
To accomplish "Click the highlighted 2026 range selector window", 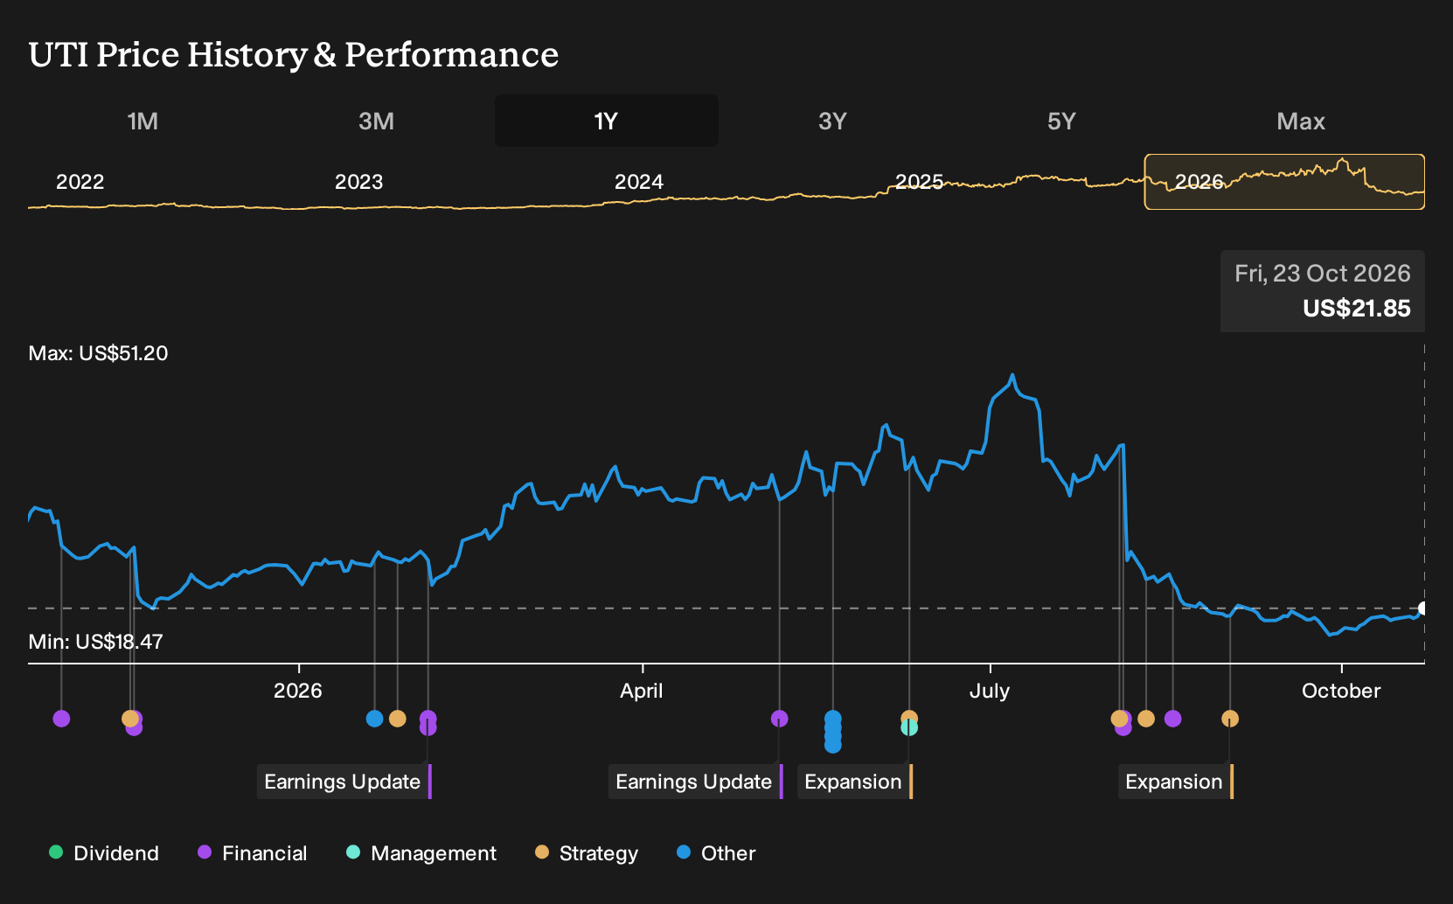I will coord(1284,182).
